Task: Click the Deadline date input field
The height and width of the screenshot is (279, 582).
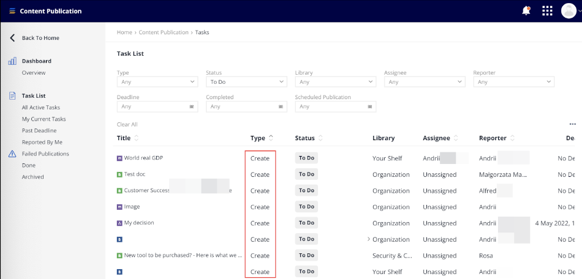Action: pyautogui.click(x=157, y=106)
